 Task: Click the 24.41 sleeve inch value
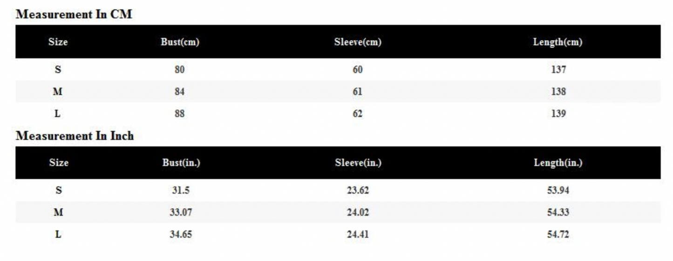coord(358,234)
